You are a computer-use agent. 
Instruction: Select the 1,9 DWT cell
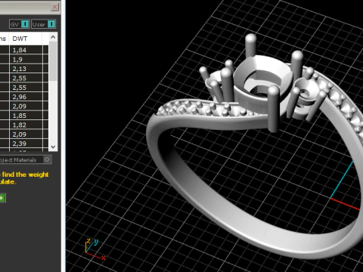(x=26, y=60)
